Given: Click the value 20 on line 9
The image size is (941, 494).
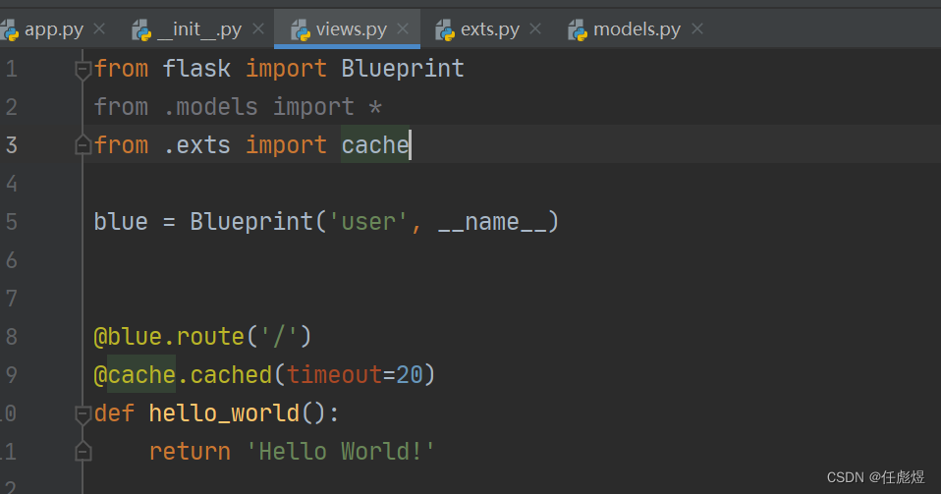Looking at the screenshot, I should 410,375.
